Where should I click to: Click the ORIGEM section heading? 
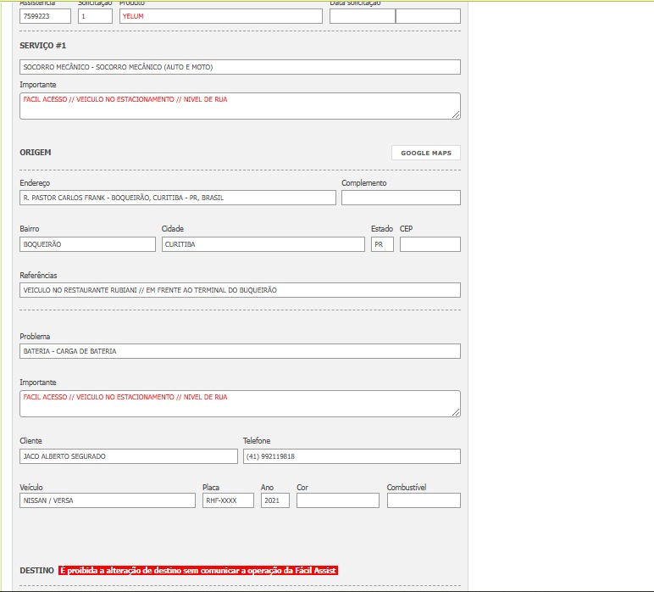coord(36,153)
